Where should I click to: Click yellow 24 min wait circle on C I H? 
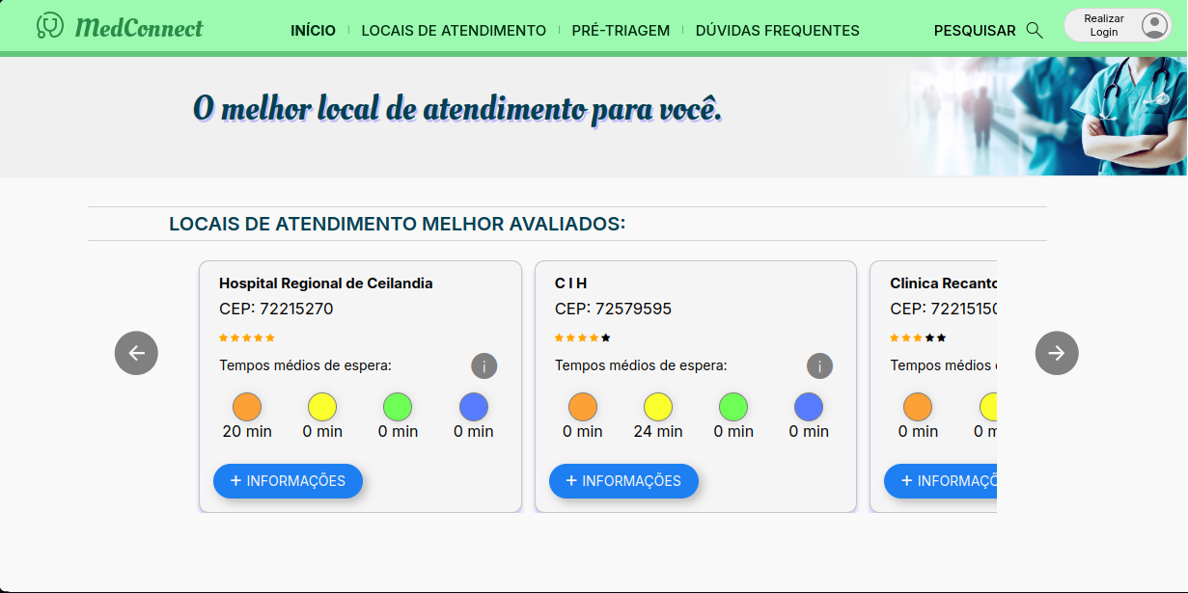pos(658,407)
